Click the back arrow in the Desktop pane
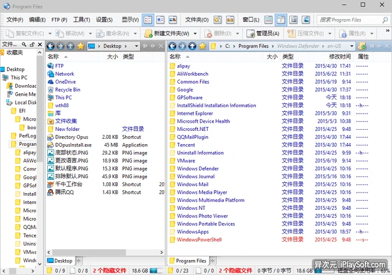 50,46
